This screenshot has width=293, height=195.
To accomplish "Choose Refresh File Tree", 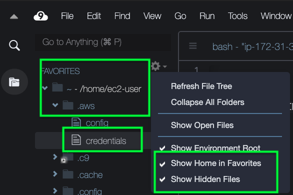I will tap(201, 86).
